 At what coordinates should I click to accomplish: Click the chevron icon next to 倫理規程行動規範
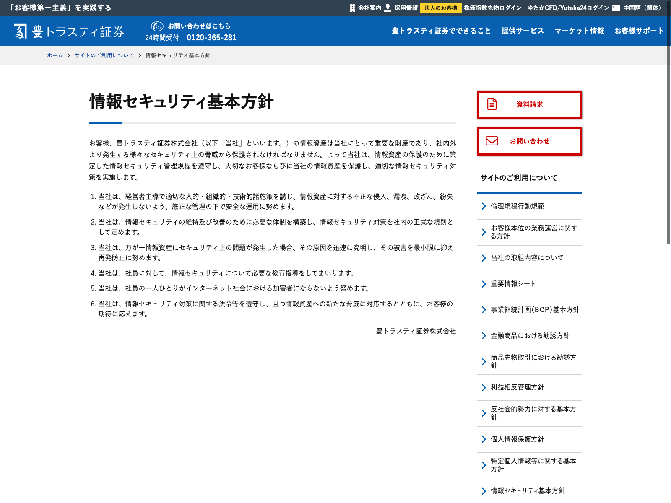pos(484,206)
